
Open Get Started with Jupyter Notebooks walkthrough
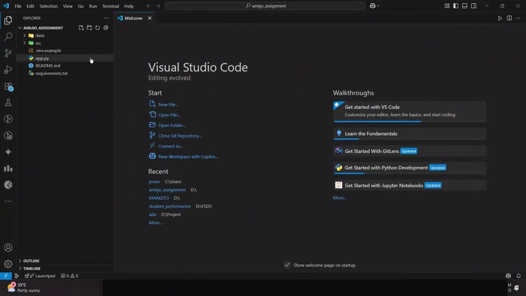coord(409,185)
